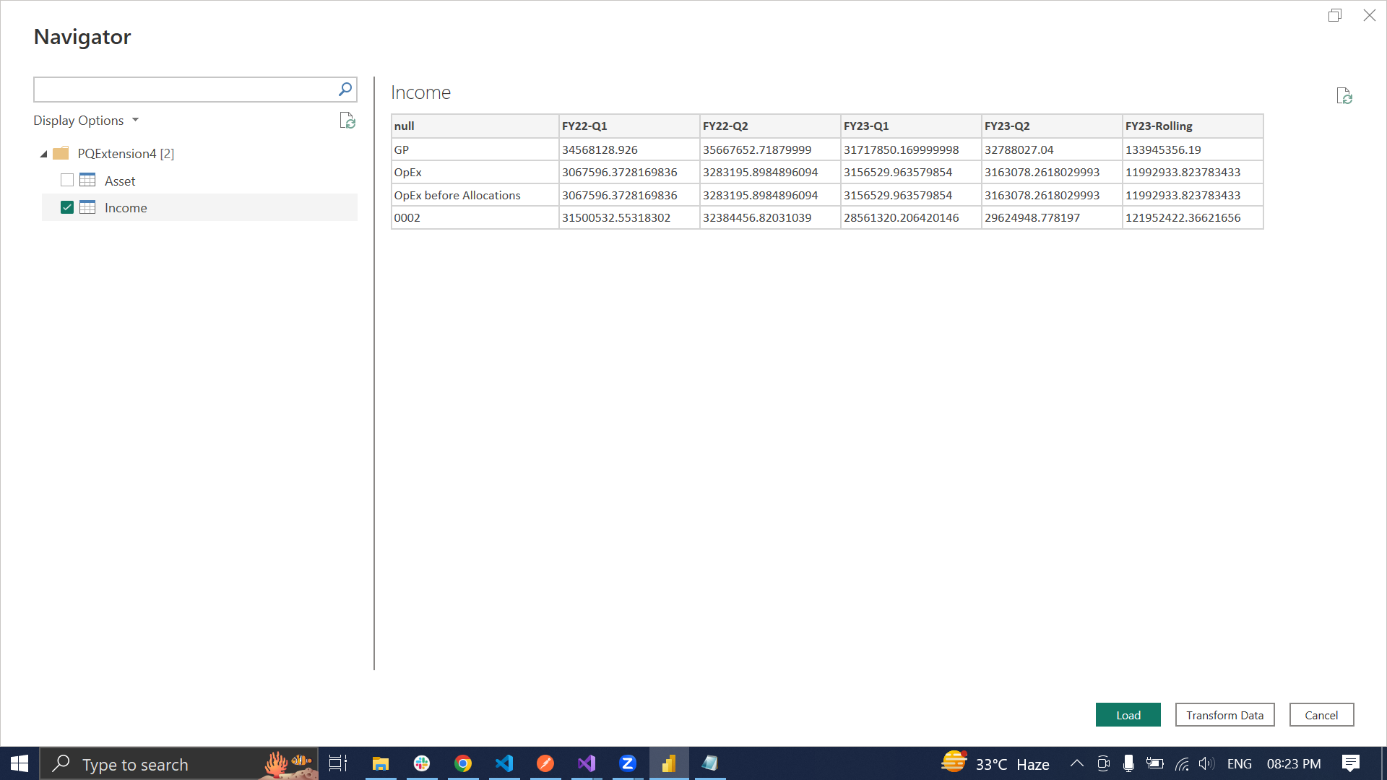Image resolution: width=1387 pixels, height=780 pixels.
Task: Click the preview refresh icon above the Income table
Action: (x=1344, y=96)
